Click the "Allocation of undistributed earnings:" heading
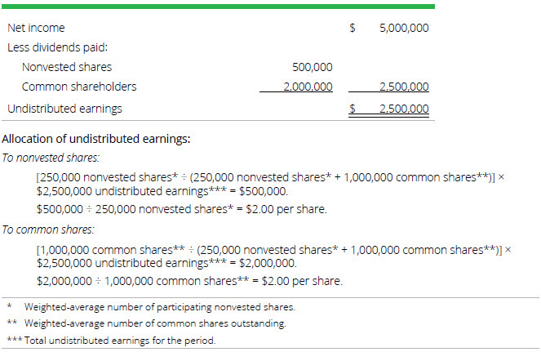541x352 pixels. [96, 139]
